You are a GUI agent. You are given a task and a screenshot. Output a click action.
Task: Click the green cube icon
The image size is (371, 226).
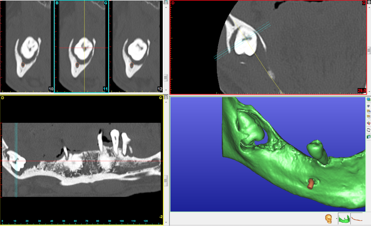(x=368, y=137)
